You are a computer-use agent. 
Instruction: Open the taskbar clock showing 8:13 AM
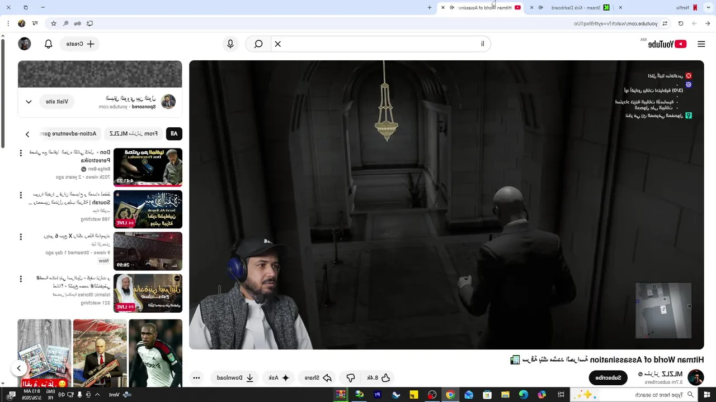coord(32,395)
